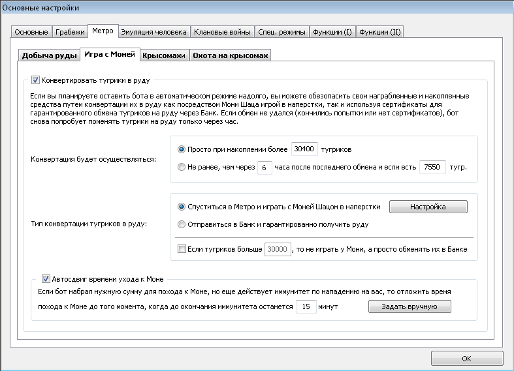514x371 pixels.
Task: Click the Задать вручную button
Action: pyautogui.click(x=410, y=306)
